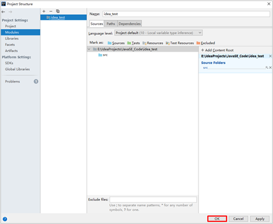Open the Facets settings page
This screenshot has height=224, width=273.
(10, 45)
